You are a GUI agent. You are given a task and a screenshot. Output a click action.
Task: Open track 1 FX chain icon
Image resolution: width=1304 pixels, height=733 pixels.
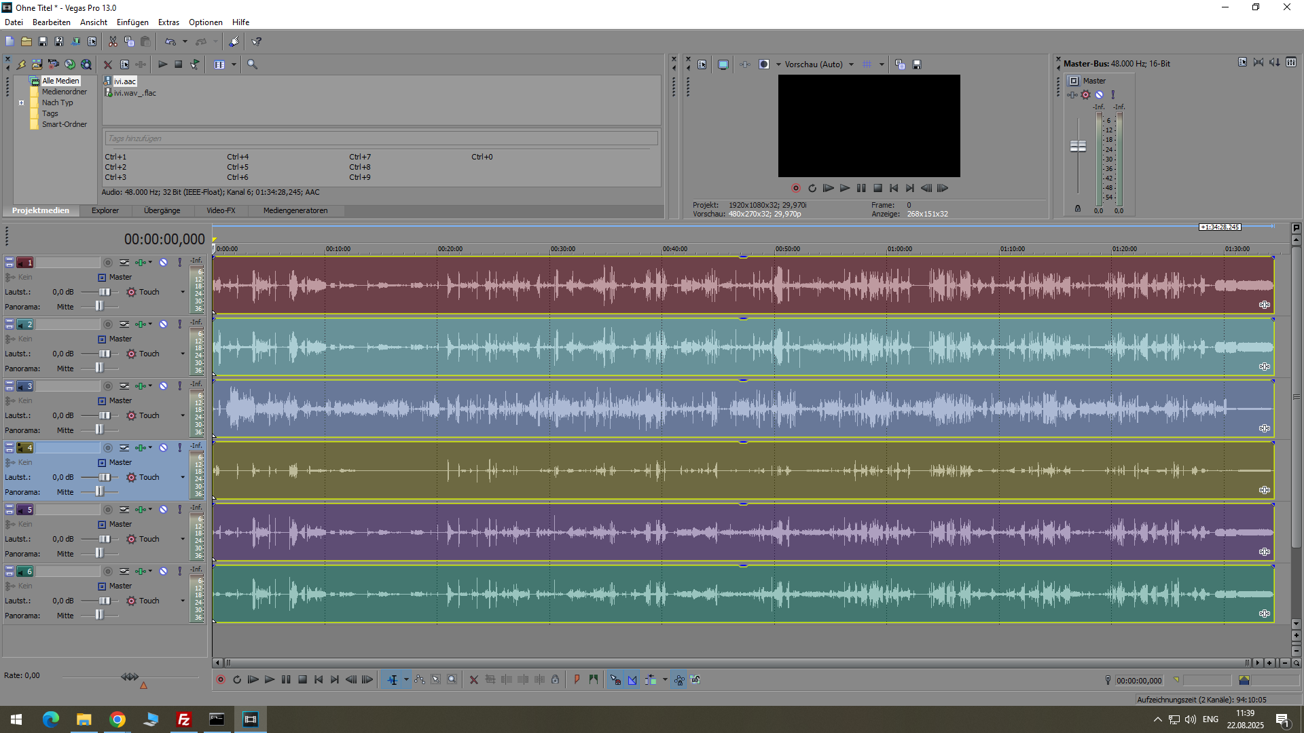(141, 263)
